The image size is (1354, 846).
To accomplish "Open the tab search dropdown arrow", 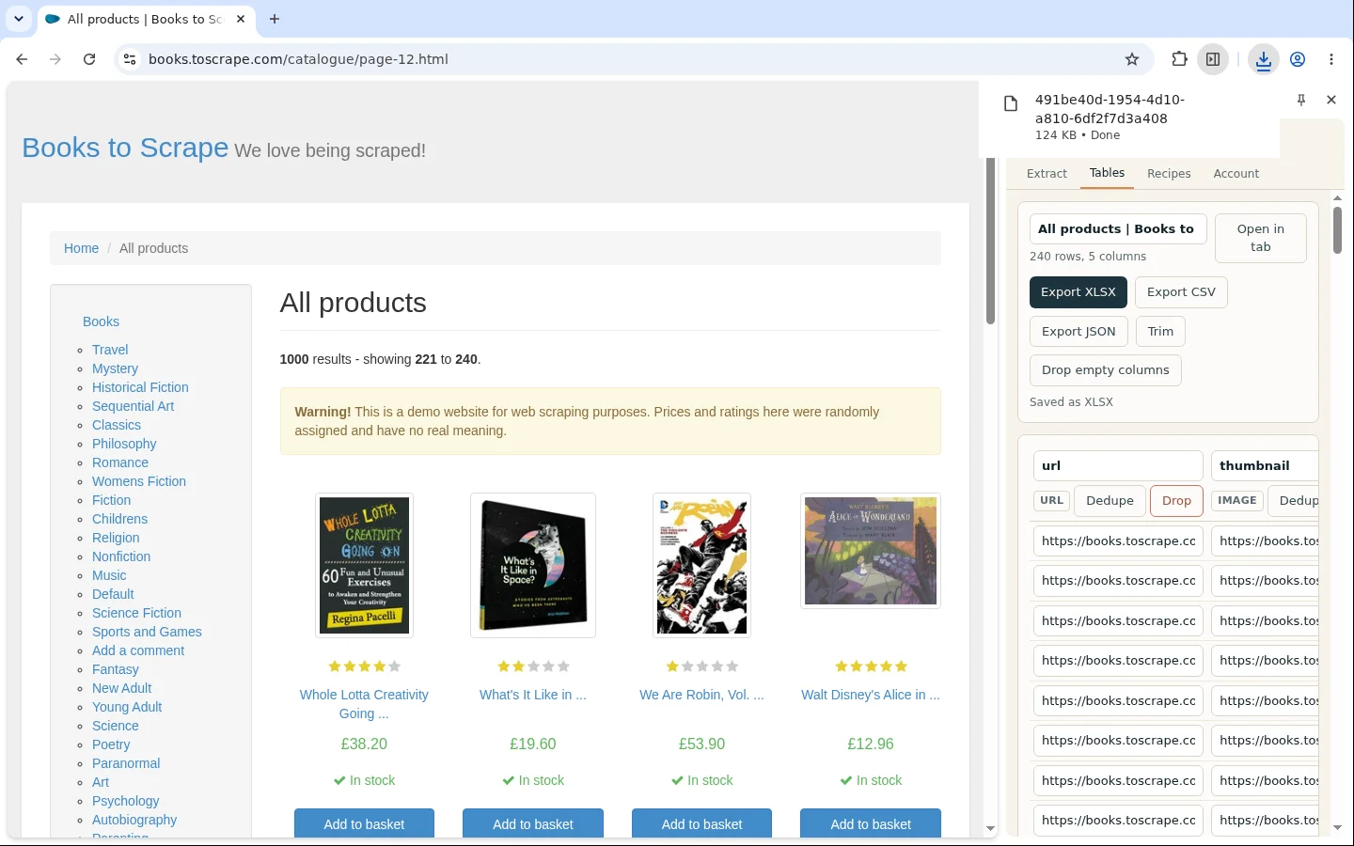I will point(19,19).
